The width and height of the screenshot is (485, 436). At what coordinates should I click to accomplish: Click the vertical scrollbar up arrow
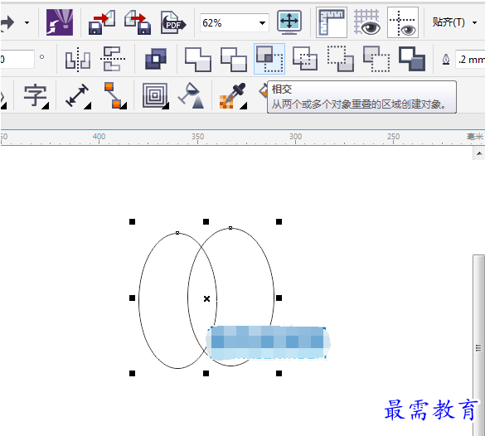coord(479,153)
